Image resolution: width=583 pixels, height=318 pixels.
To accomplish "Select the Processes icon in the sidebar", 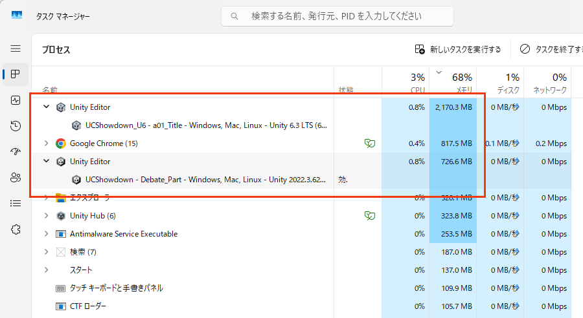I will [x=16, y=74].
